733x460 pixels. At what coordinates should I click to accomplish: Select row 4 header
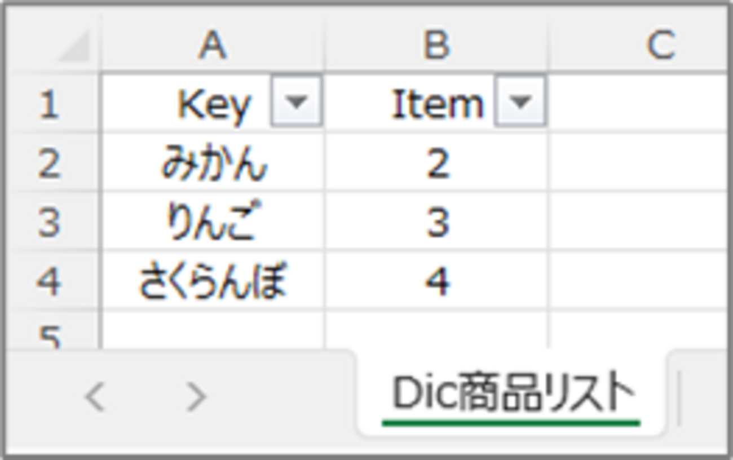pyautogui.click(x=50, y=281)
